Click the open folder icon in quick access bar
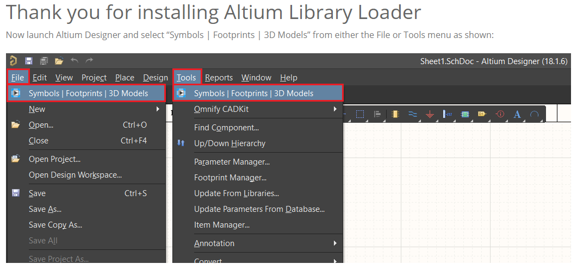The height and width of the screenshot is (270, 577). (59, 61)
